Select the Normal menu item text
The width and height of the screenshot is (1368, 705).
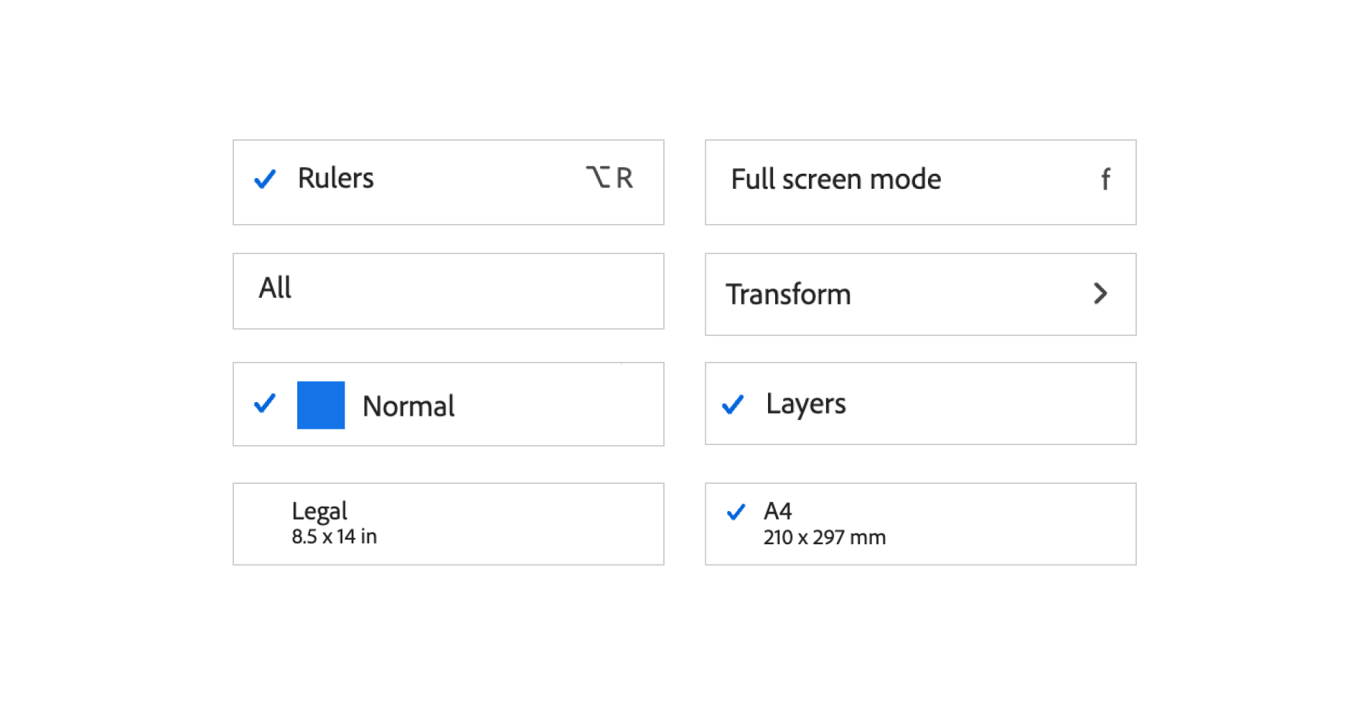408,406
